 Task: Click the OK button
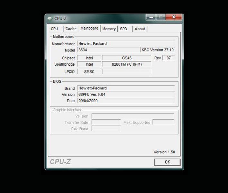[x=167, y=162]
